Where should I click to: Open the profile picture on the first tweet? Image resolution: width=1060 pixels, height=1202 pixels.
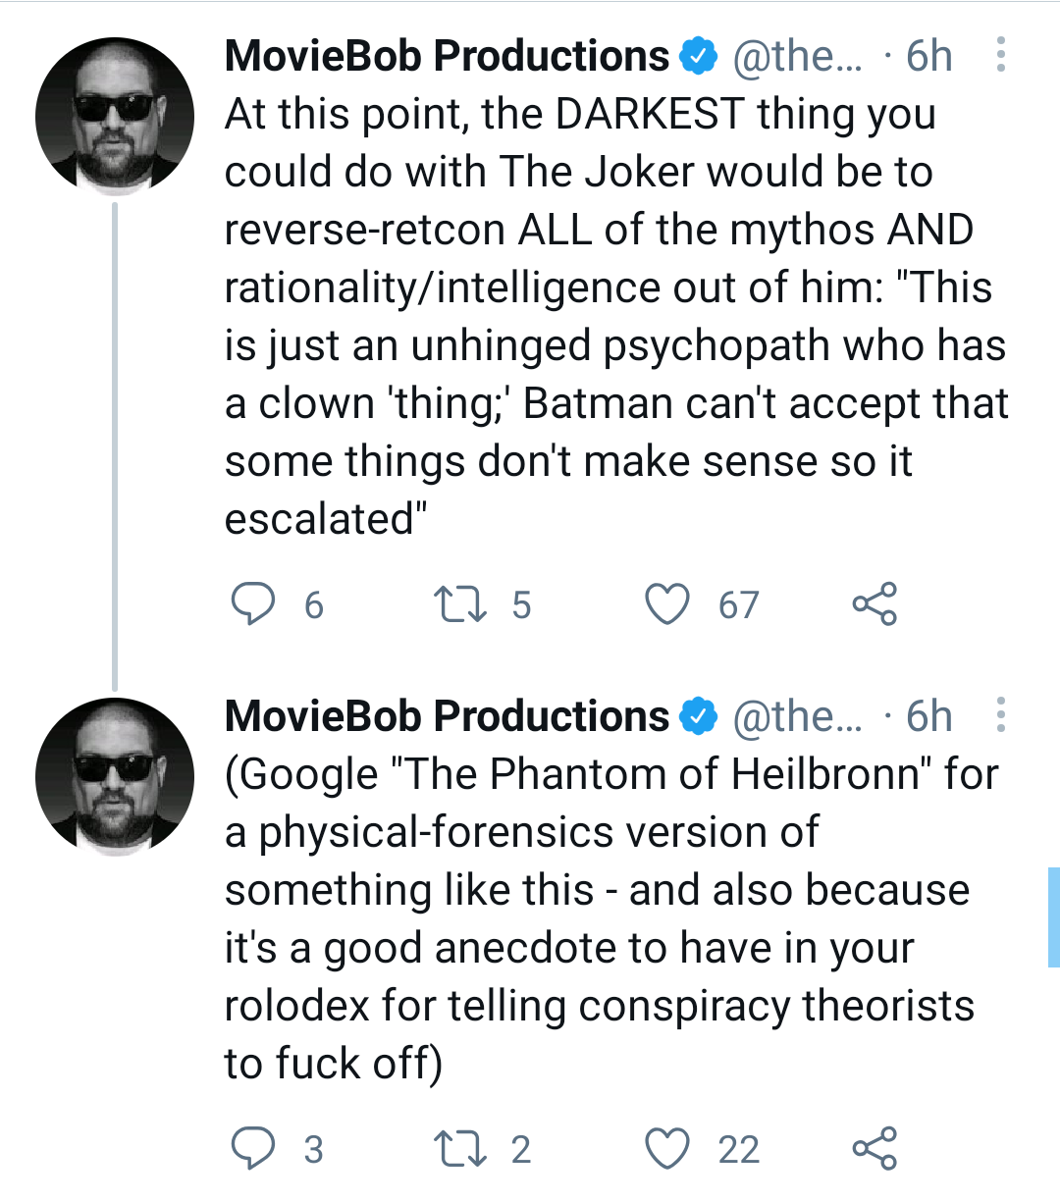coord(115,117)
